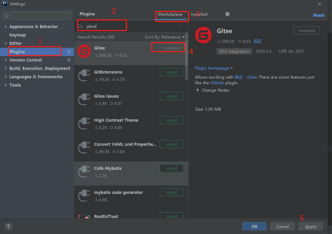Select the Gitea issues plugin name
Screen dimensions: 332x234
[106, 96]
